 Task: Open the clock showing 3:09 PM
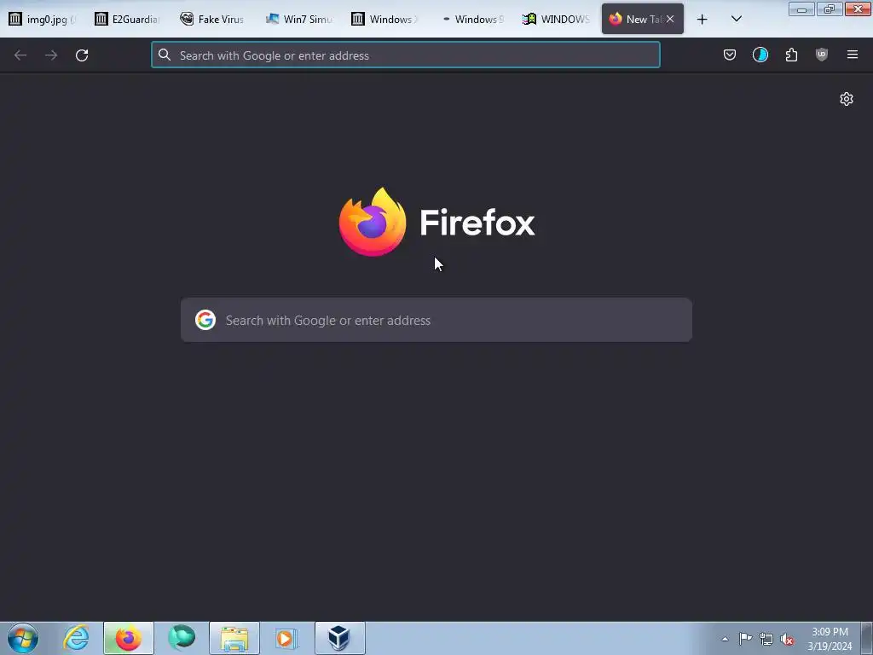tap(830, 639)
